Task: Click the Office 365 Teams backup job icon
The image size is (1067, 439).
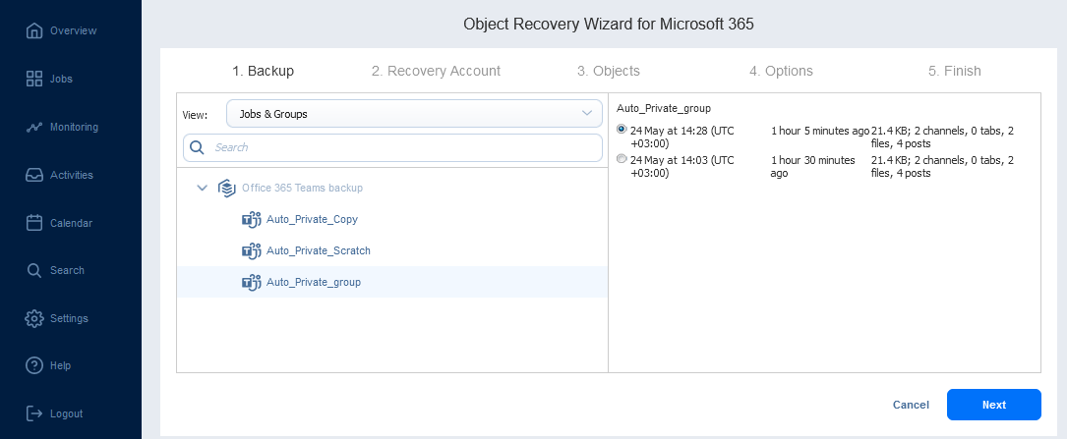Action: [226, 188]
